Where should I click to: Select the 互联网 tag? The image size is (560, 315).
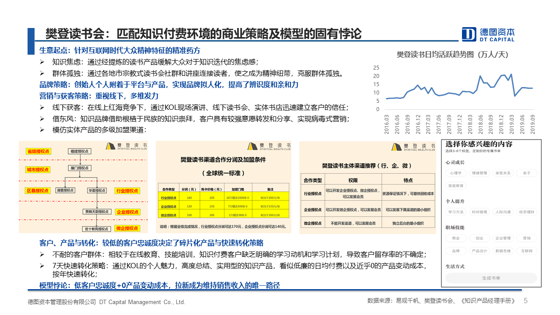[x=526, y=251]
